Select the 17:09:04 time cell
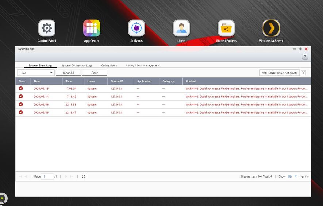The height and width of the screenshot is (206, 323). point(71,89)
